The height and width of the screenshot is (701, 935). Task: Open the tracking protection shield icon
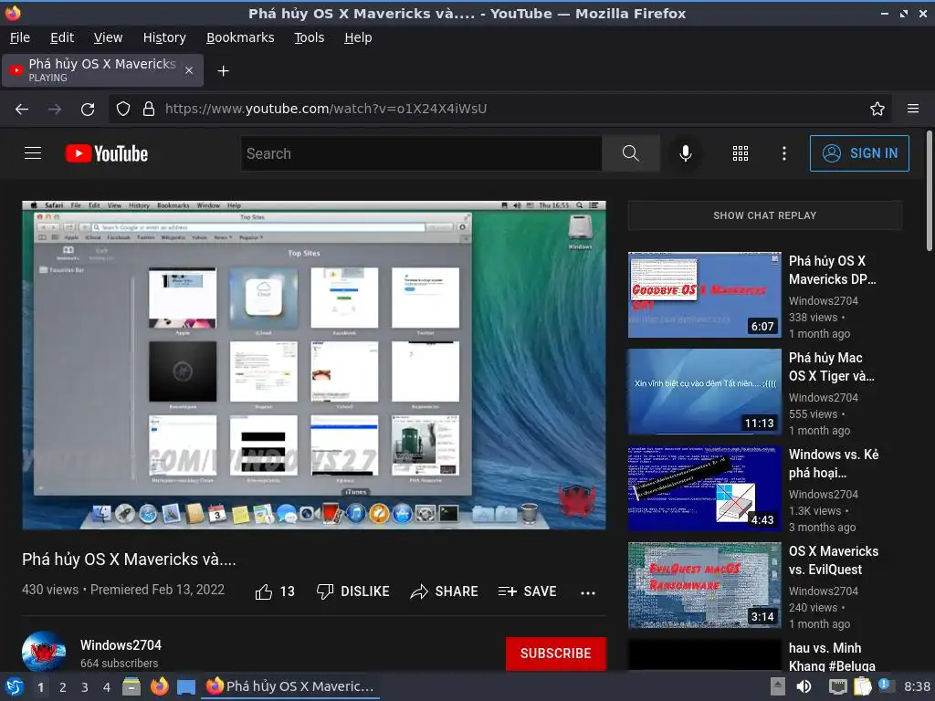click(123, 110)
